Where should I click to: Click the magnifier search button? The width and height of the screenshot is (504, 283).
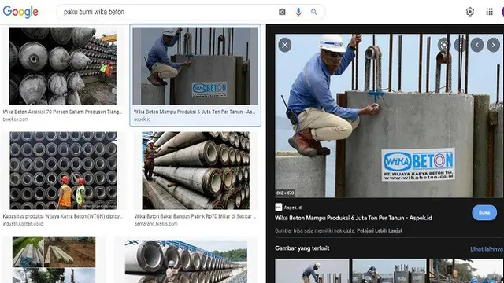pos(314,12)
